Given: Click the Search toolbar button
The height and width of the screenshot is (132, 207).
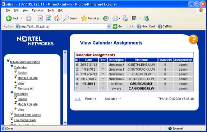Looking at the screenshot, I should pos(70,18).
